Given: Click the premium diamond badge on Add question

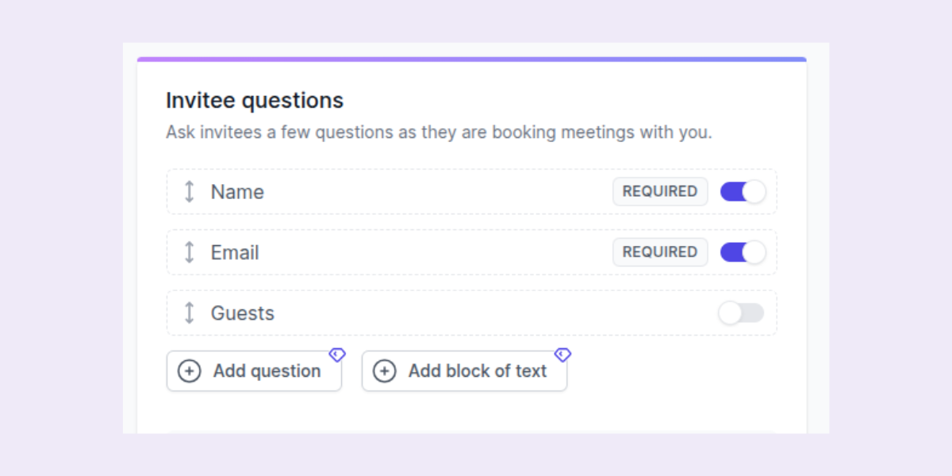Looking at the screenshot, I should 336,355.
